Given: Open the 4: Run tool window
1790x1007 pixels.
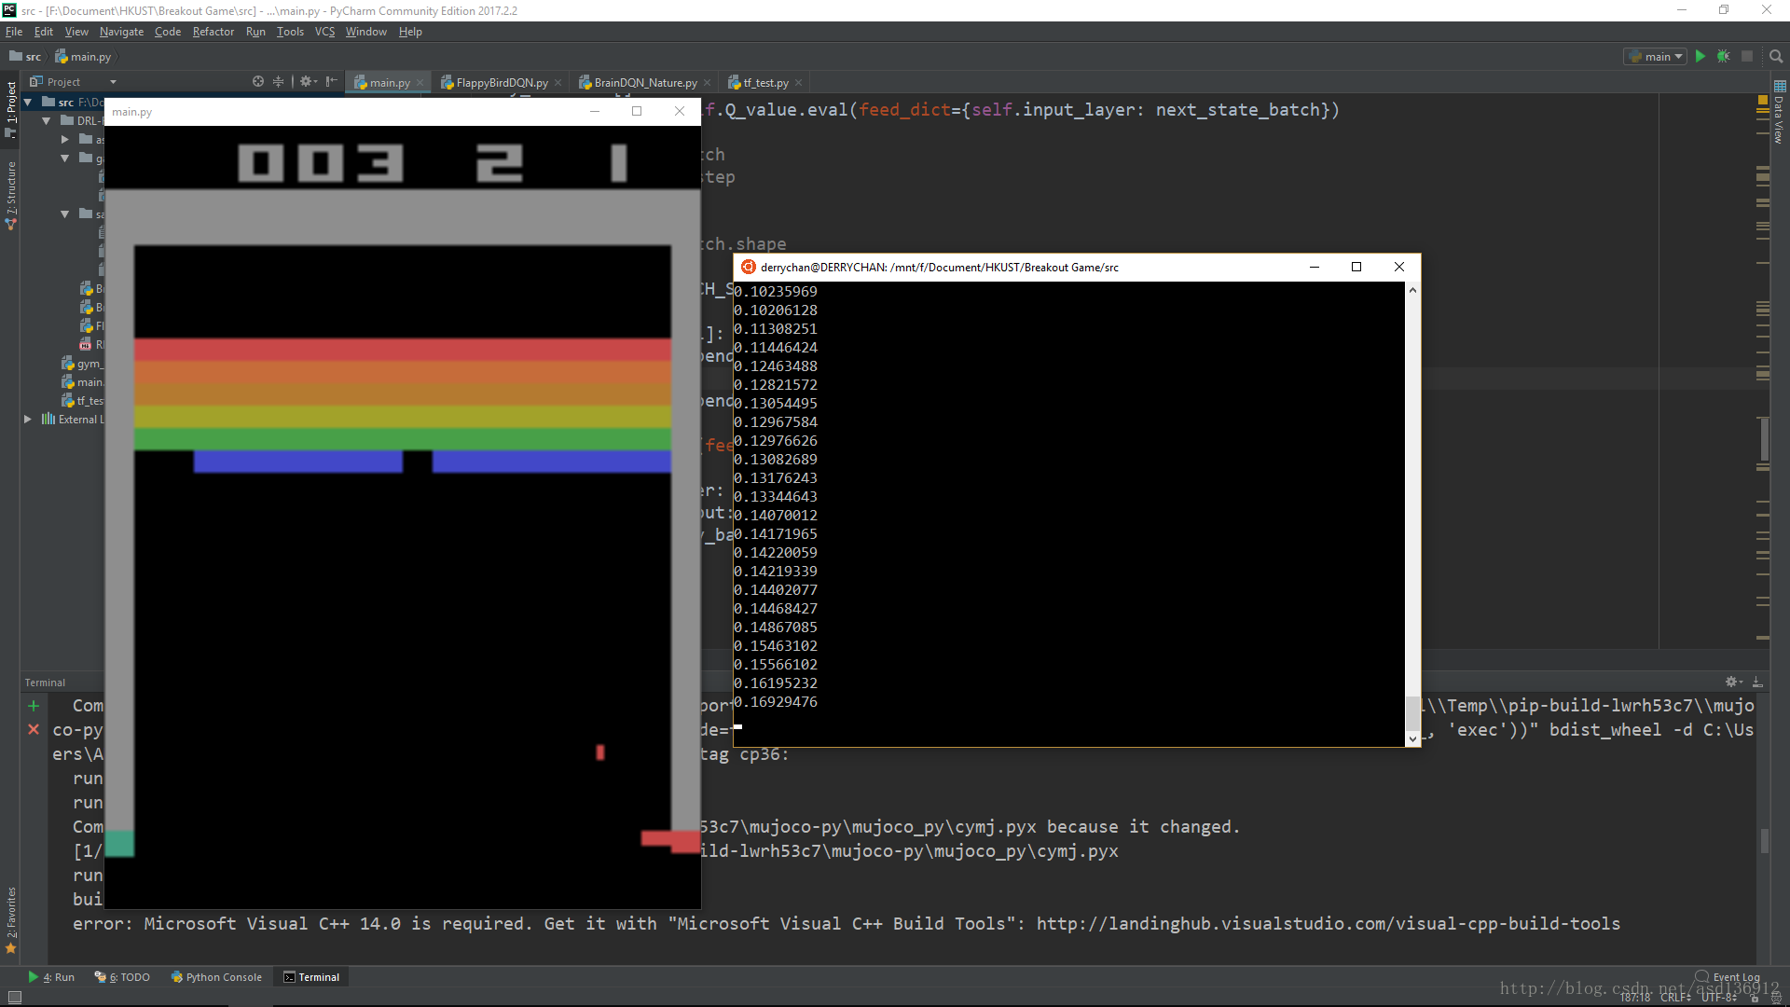Looking at the screenshot, I should 51,977.
